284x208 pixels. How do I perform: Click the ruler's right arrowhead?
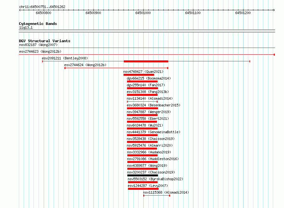(274, 10)
